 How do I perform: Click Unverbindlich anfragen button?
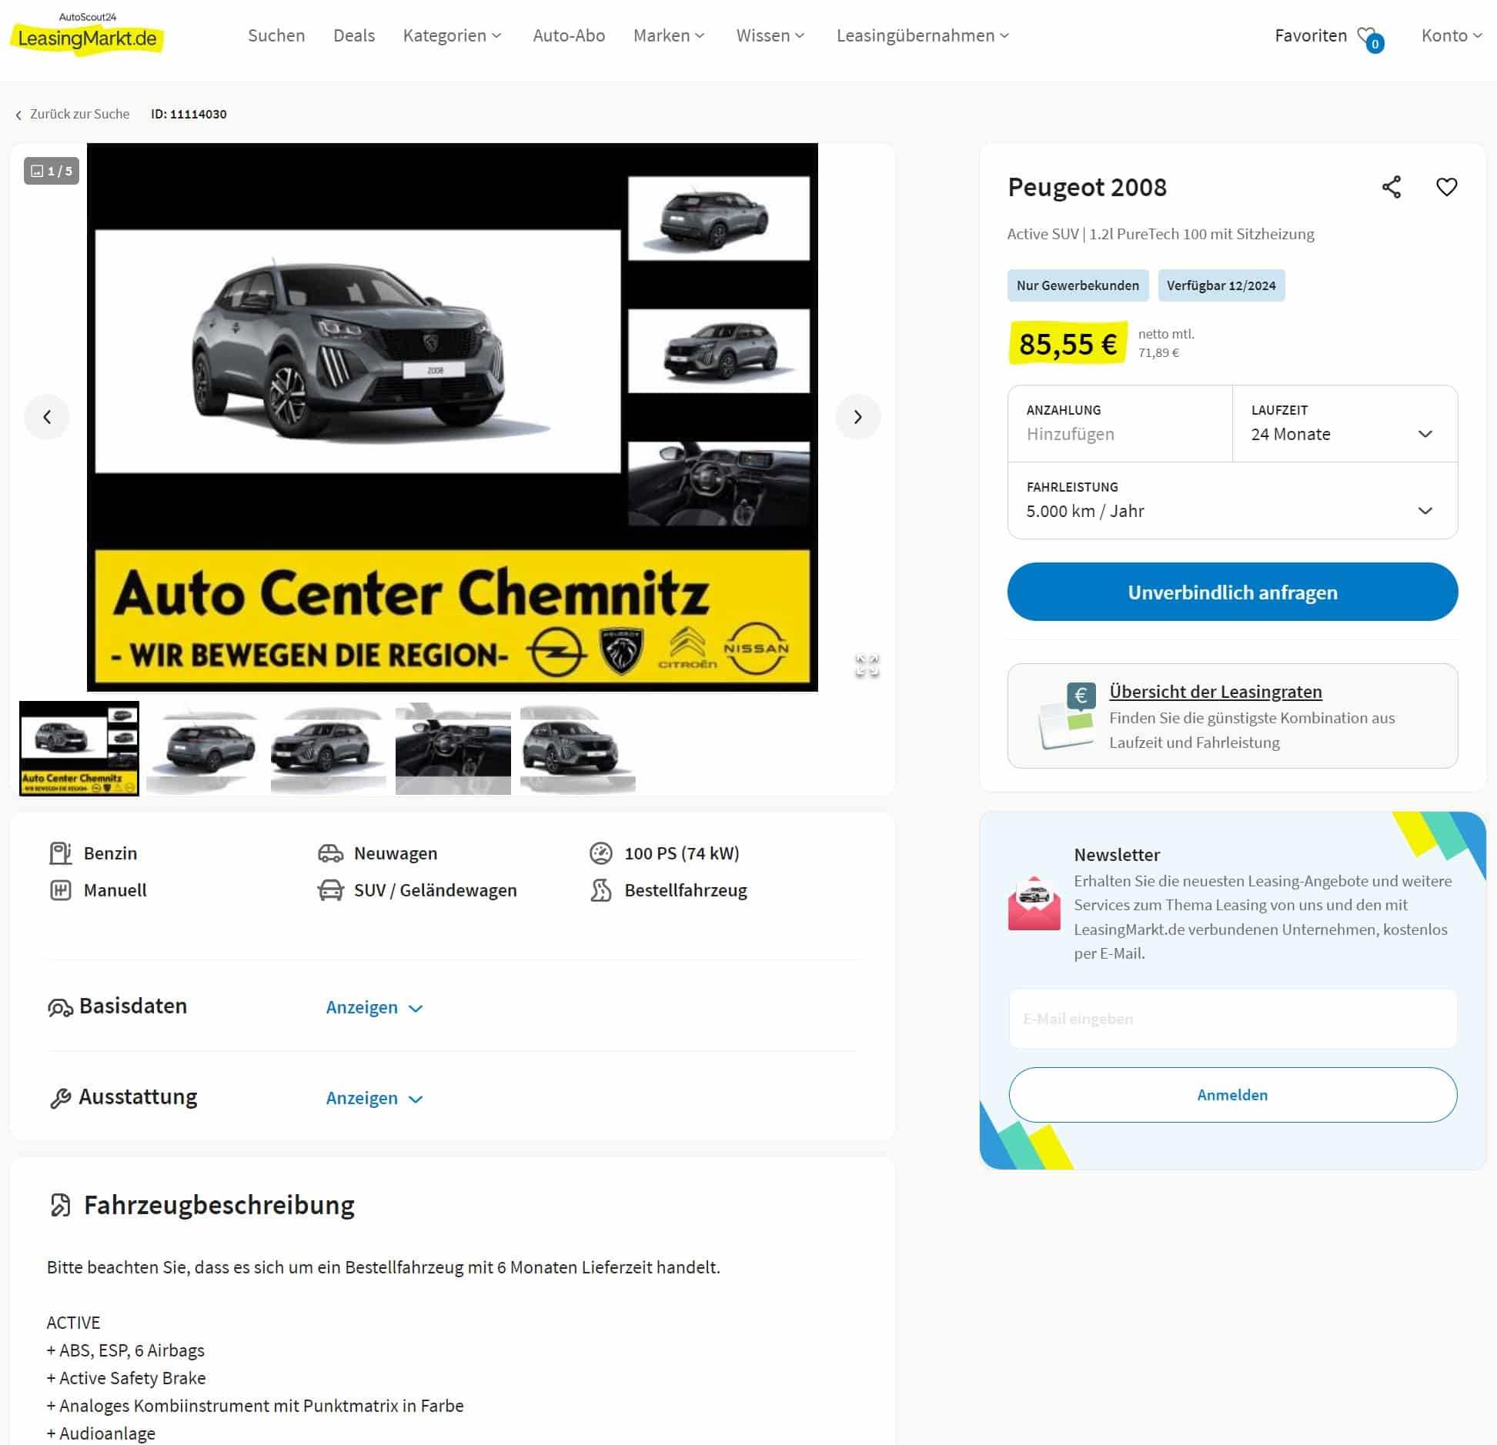1232,592
